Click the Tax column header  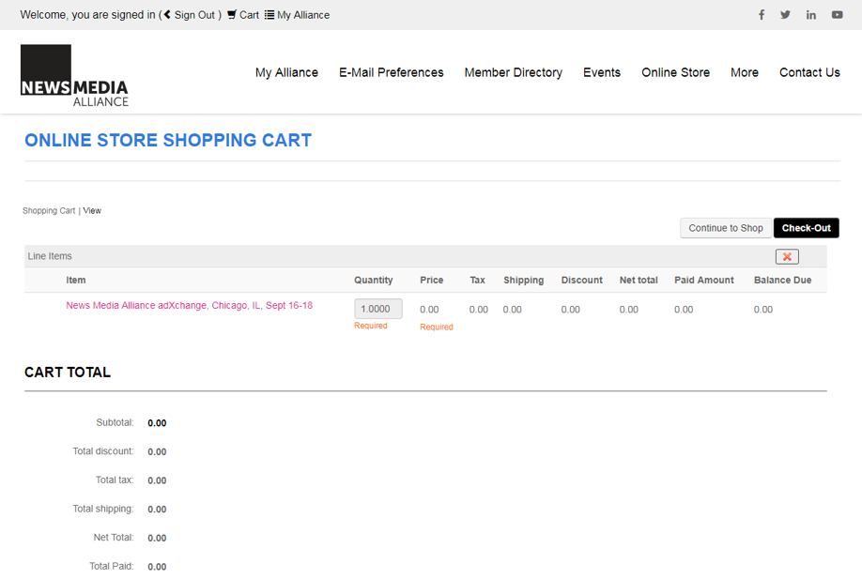pos(477,281)
